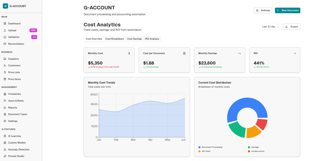This screenshot has height=161, width=310.
Task: Switch to the Cost Savings tab
Action: coord(134,39)
